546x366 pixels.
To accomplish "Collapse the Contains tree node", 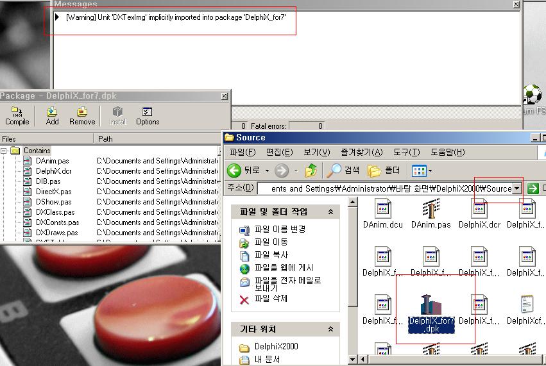I will pyautogui.click(x=5, y=151).
